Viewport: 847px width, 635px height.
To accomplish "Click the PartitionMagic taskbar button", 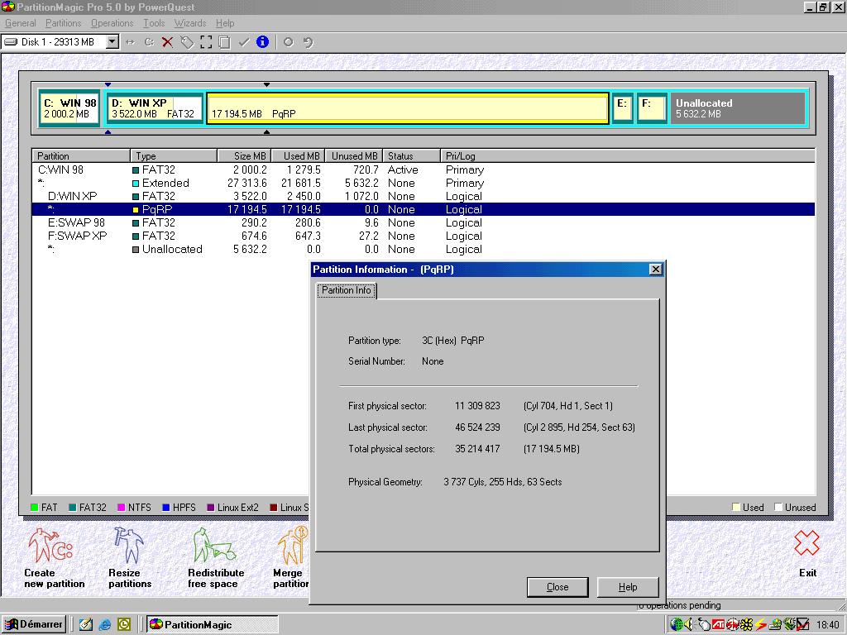I will click(x=213, y=625).
